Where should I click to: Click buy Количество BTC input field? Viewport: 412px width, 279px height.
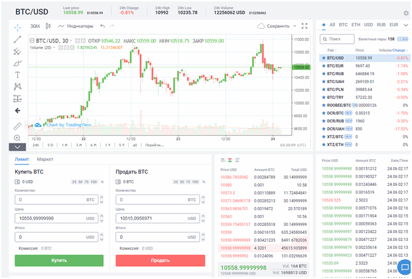point(56,200)
